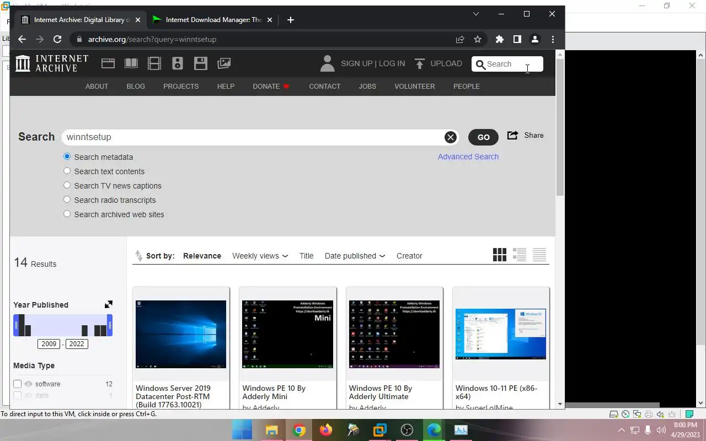This screenshot has height=441, width=706.
Task: Toggle sort direction arrows
Action: 138,256
